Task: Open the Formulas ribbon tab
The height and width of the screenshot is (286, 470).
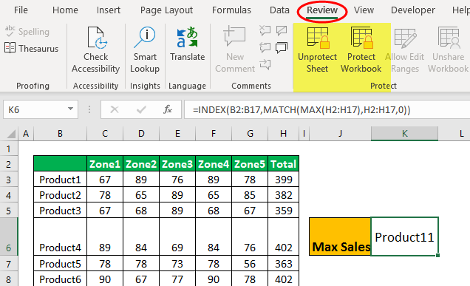Action: [231, 10]
